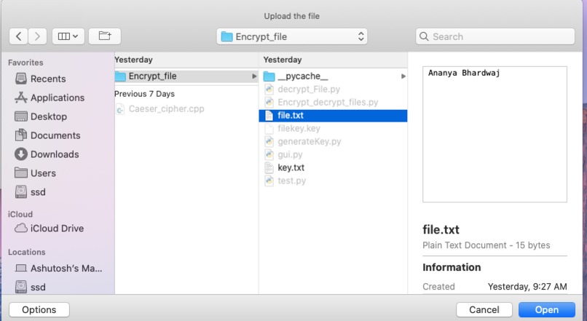The width and height of the screenshot is (587, 321).
Task: Select Encrypt_decrypt_files.py
Action: (x=328, y=102)
